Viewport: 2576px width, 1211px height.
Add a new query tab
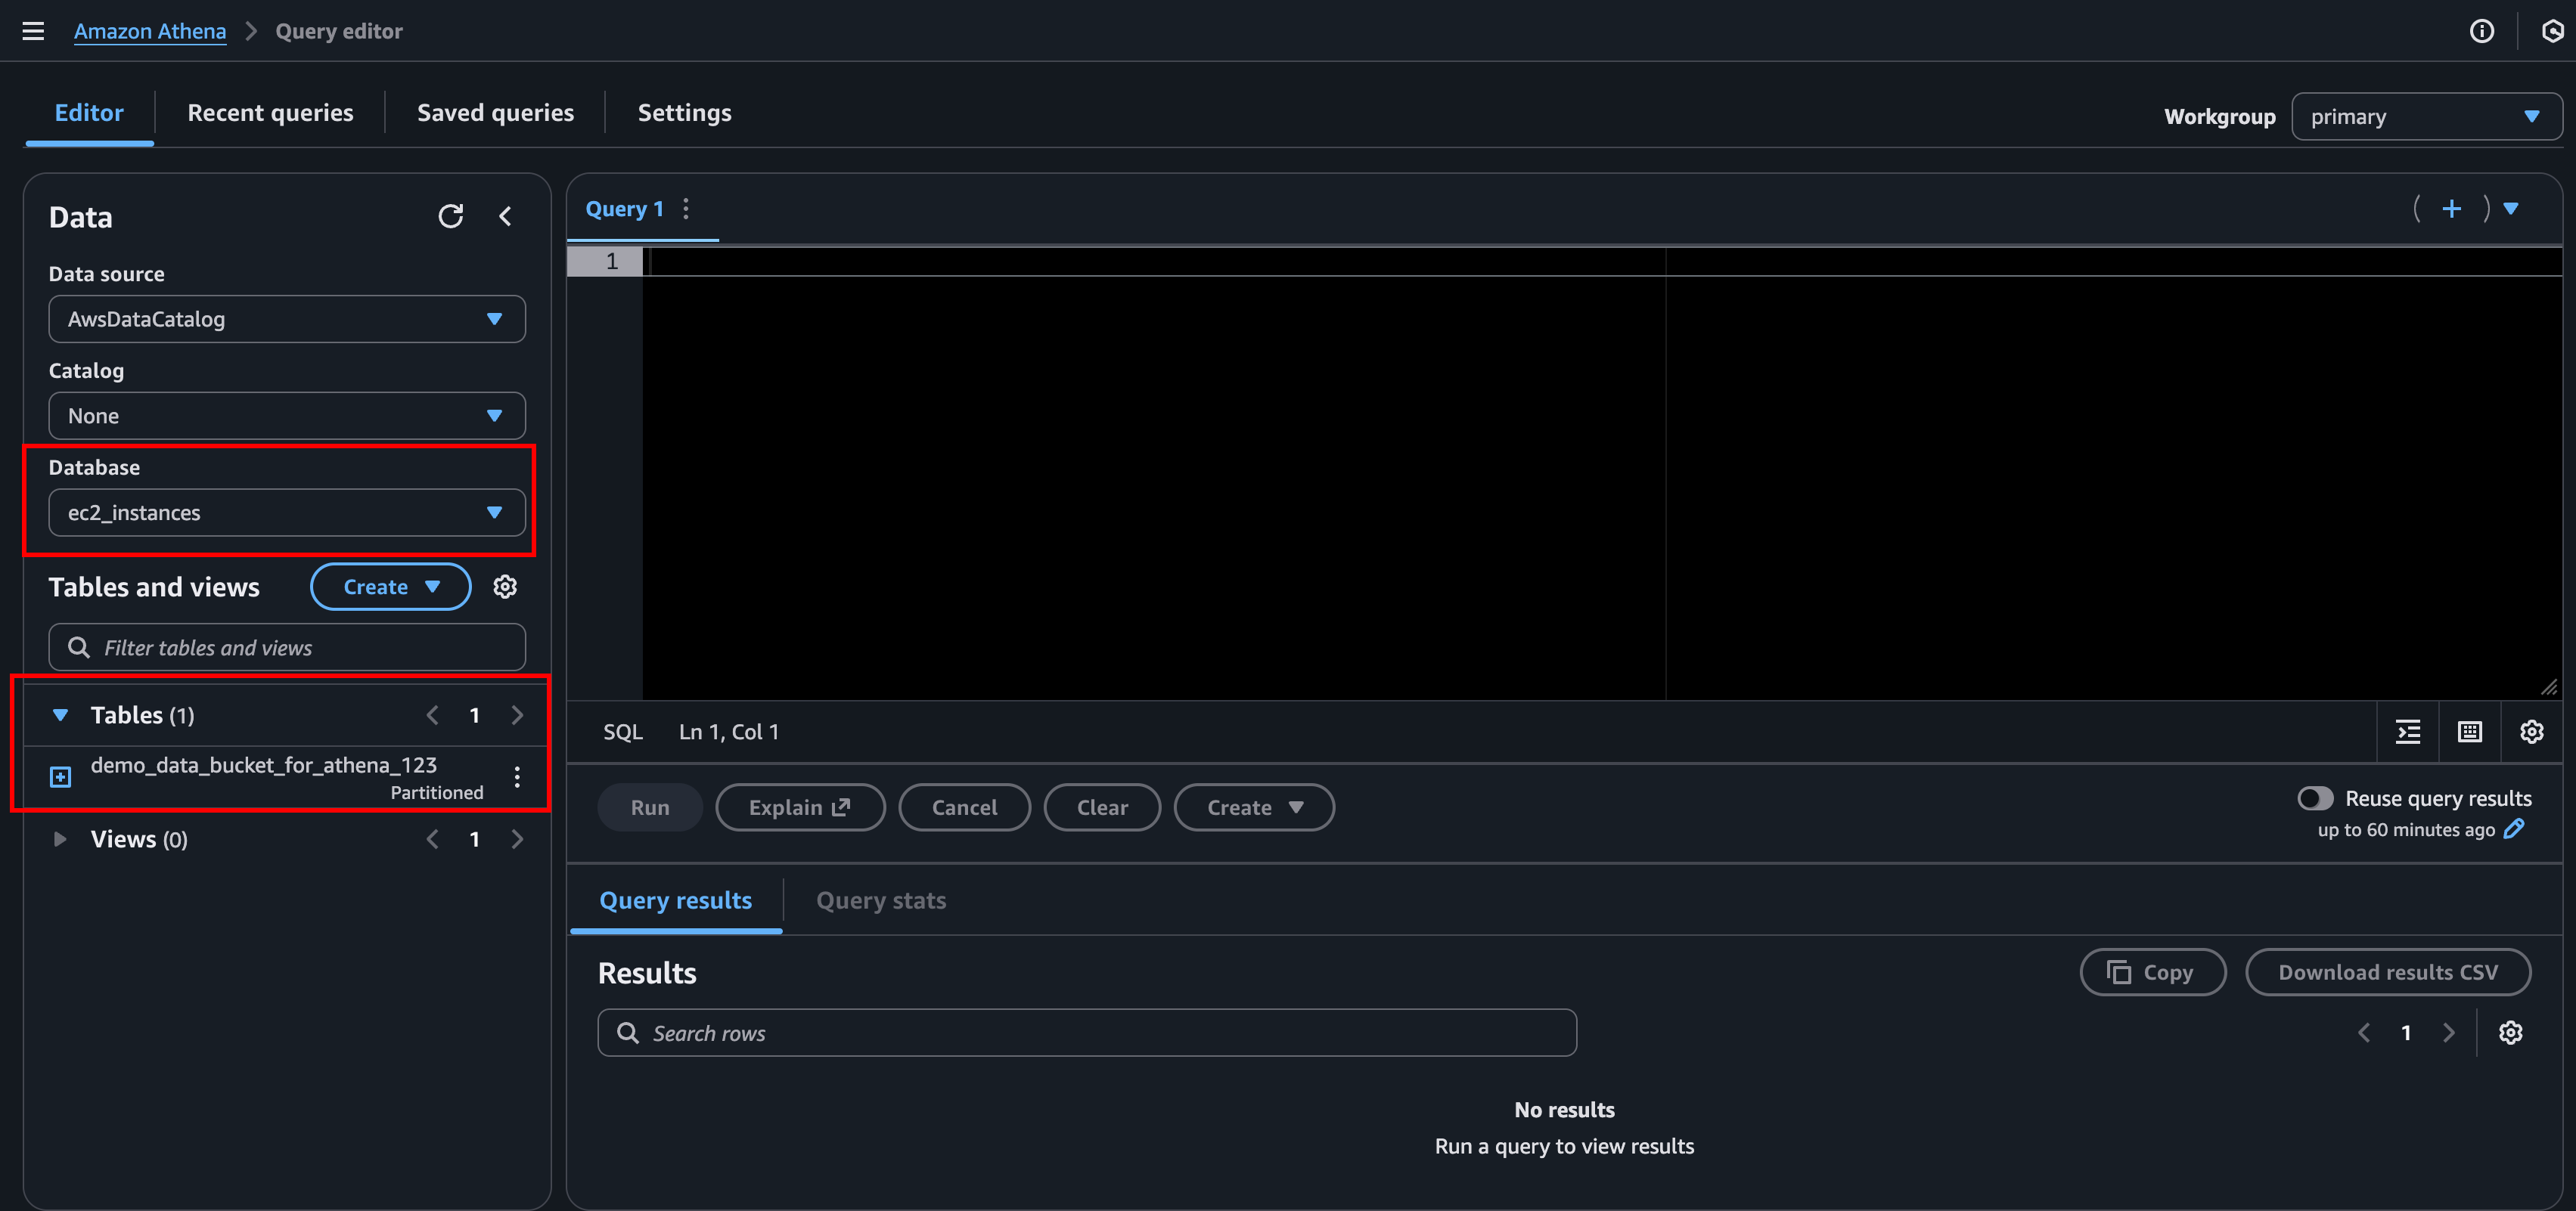(2451, 209)
